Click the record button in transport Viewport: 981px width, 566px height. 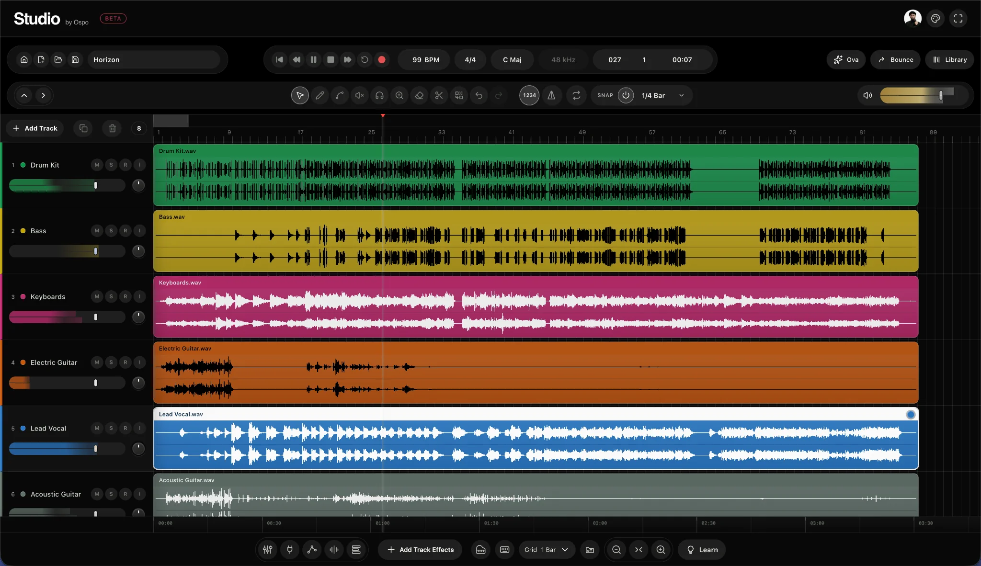382,60
